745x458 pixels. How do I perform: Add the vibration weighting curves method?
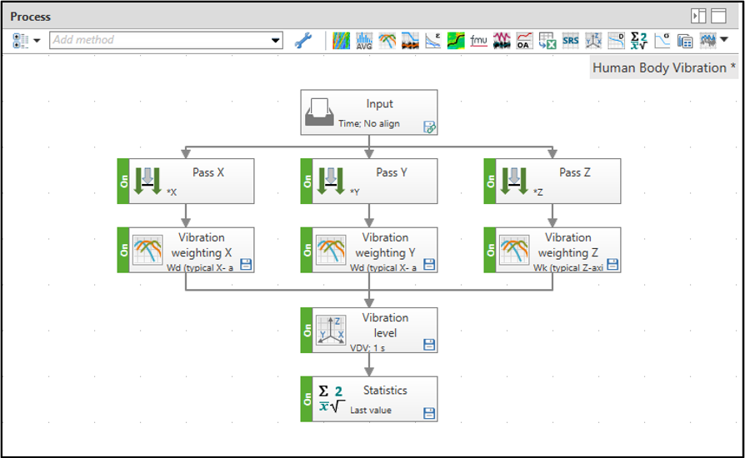[x=387, y=41]
